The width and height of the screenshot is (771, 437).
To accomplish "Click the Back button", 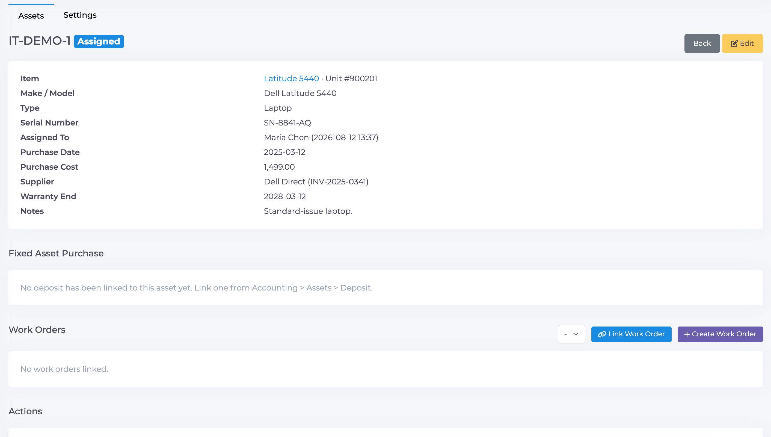I will click(702, 44).
